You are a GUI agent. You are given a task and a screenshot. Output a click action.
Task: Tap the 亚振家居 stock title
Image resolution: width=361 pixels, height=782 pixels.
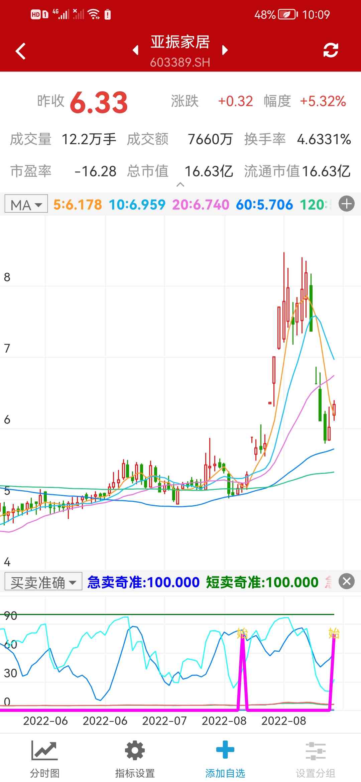tap(180, 42)
